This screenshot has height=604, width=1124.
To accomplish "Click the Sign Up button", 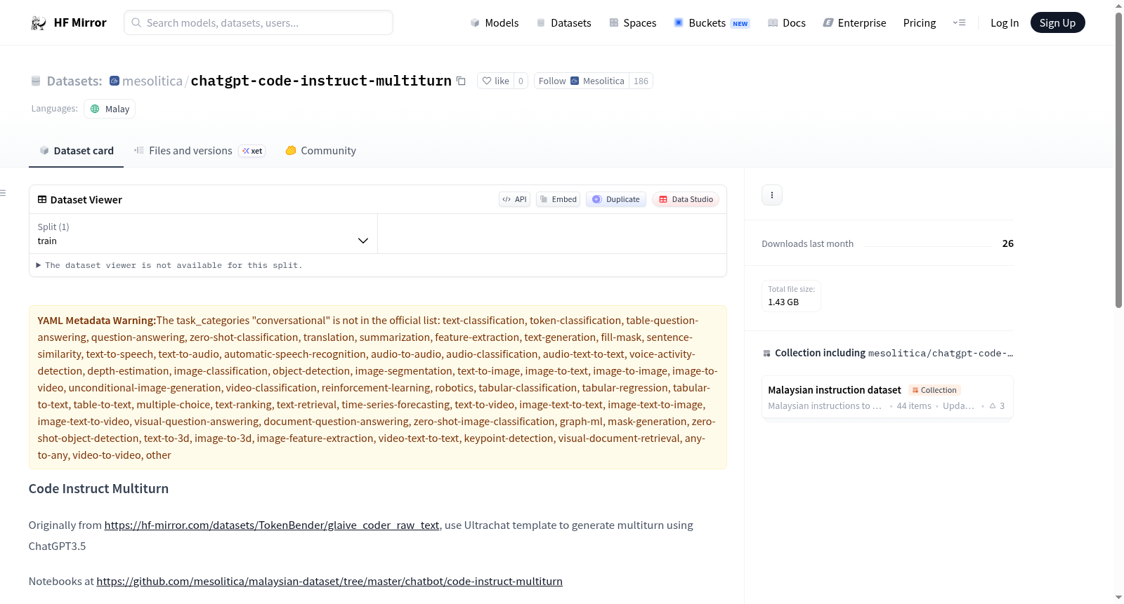I will coord(1057,22).
